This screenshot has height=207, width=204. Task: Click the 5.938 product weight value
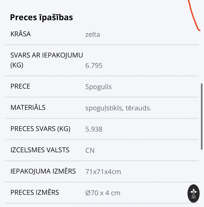coord(94,129)
